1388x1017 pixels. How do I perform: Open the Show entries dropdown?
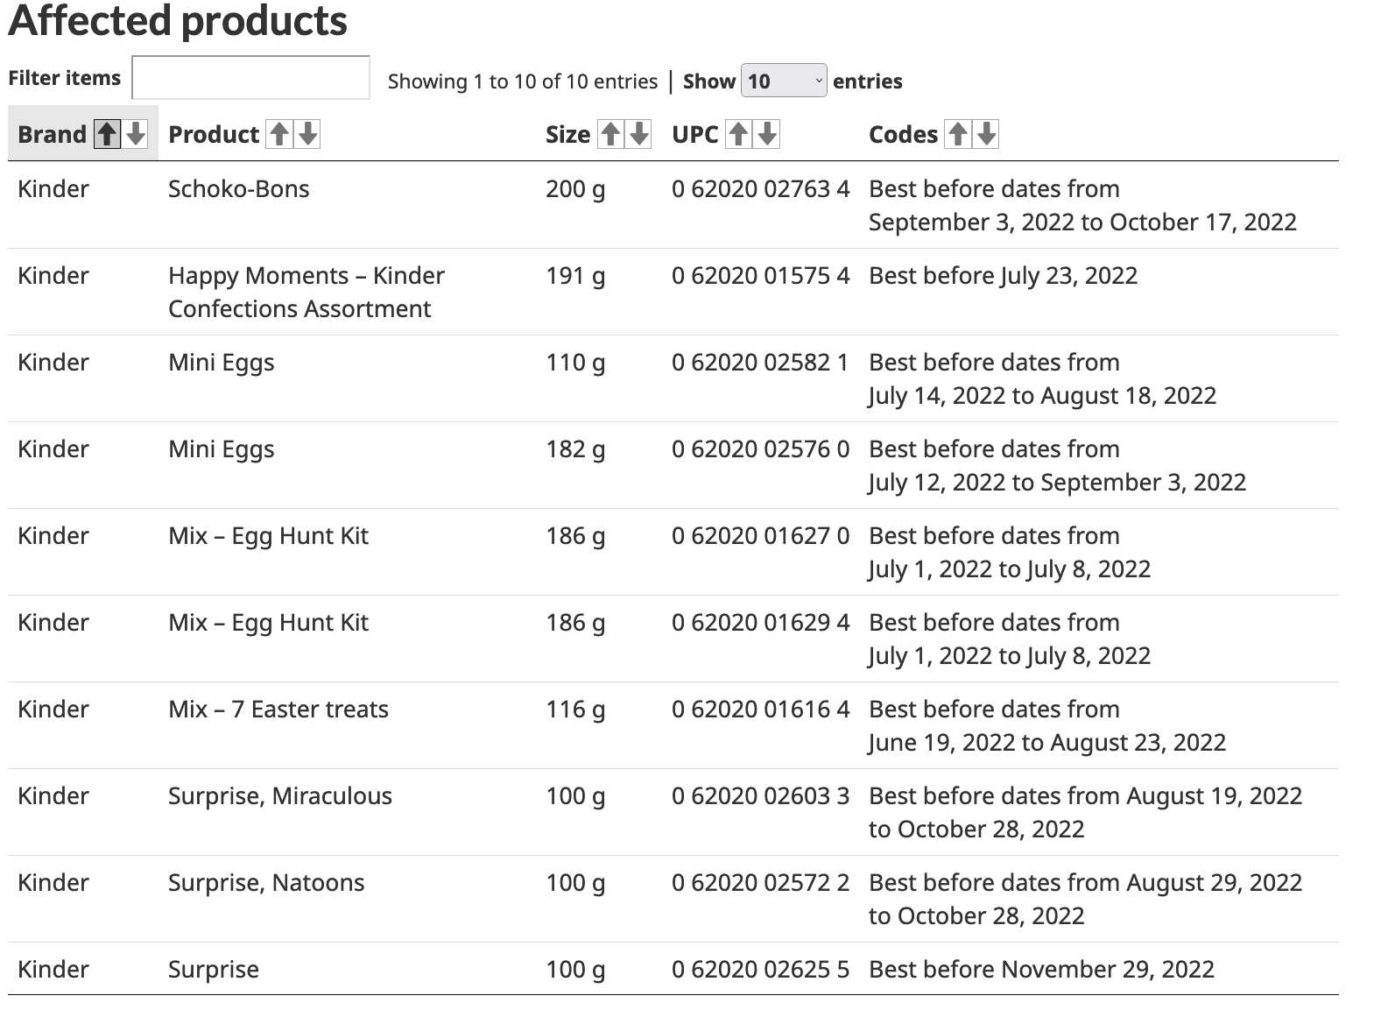point(784,81)
